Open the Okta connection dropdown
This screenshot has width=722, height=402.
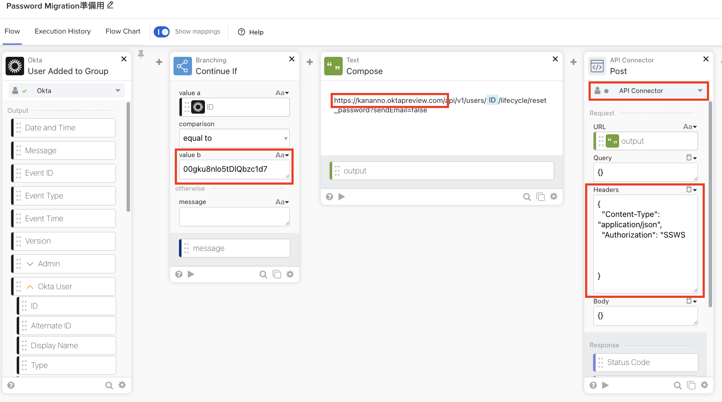[67, 91]
